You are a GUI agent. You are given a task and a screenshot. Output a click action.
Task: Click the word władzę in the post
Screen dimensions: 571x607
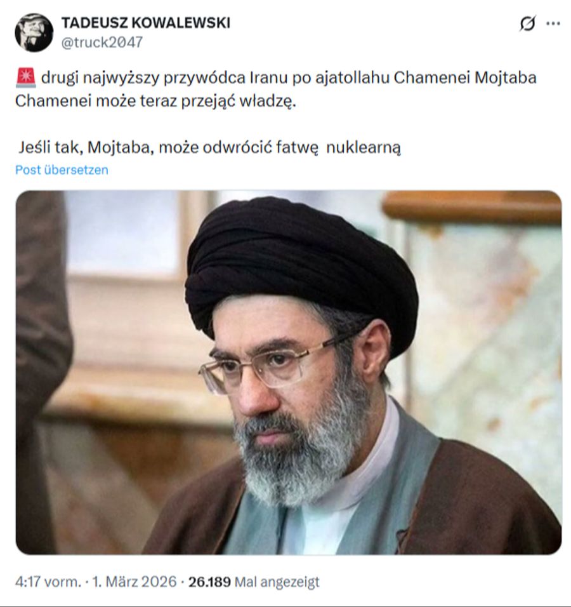click(268, 102)
